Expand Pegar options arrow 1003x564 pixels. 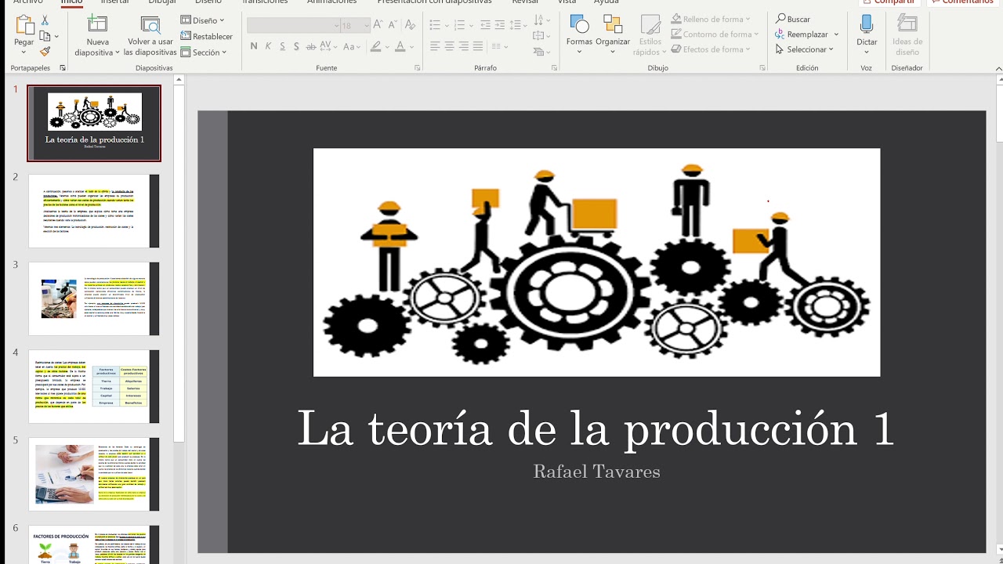click(x=24, y=52)
